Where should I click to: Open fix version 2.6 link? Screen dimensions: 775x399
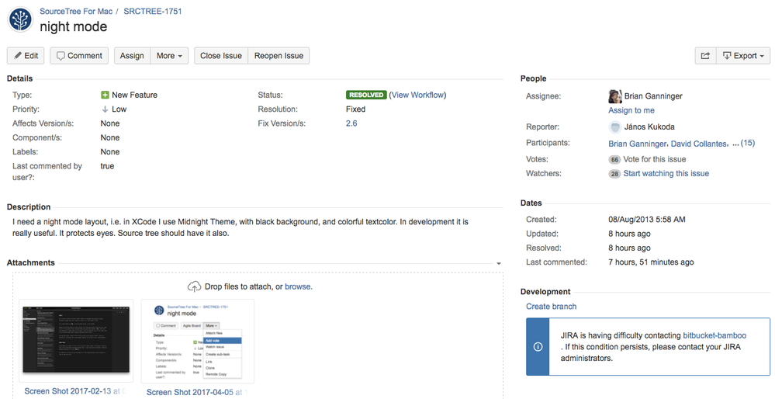pos(351,123)
